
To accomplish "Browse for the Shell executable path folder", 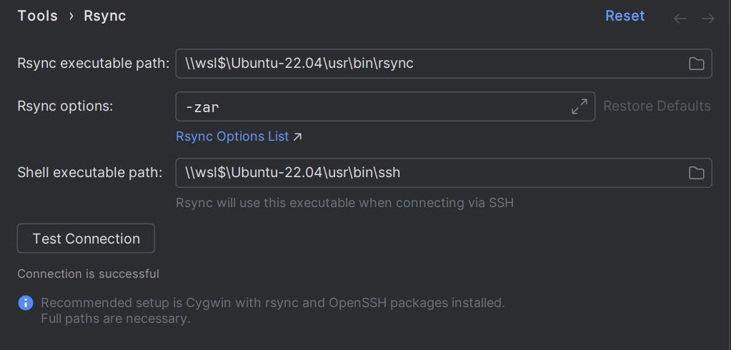I will pos(696,173).
